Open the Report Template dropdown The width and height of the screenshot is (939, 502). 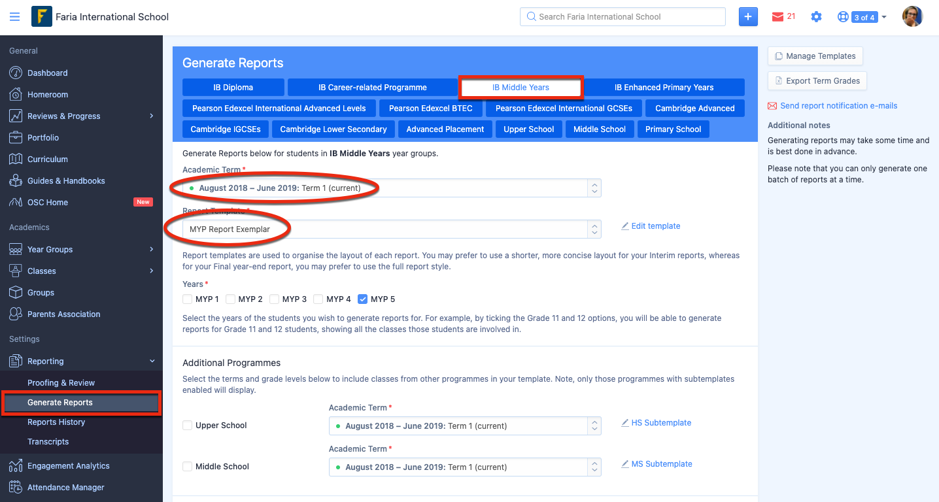392,229
